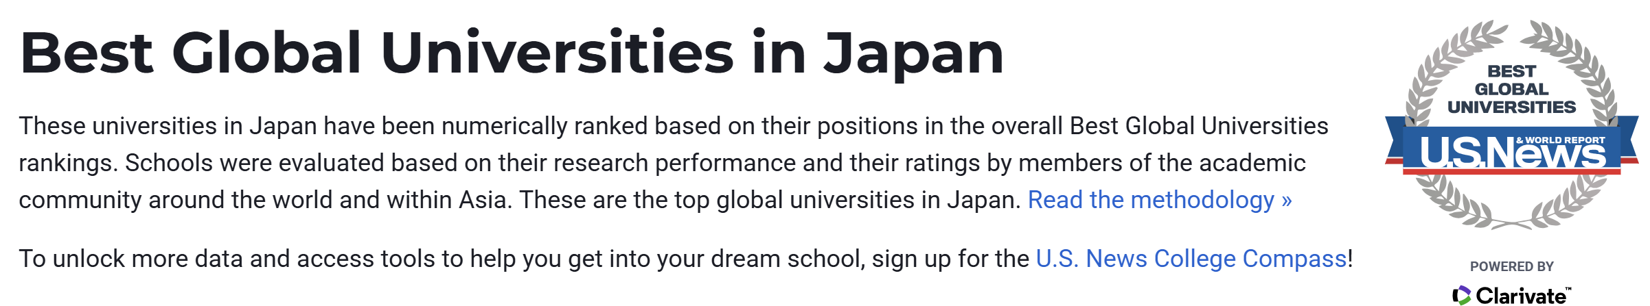
Task: Click the Best Global Universities in Japan heading
Action: point(512,53)
